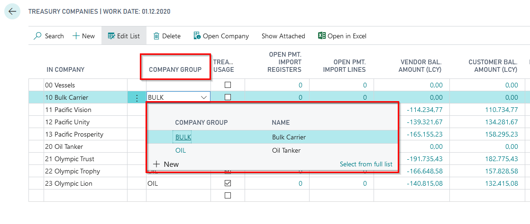Open row options for 10 Bulk Carrier
This screenshot has width=530, height=224.
point(137,98)
